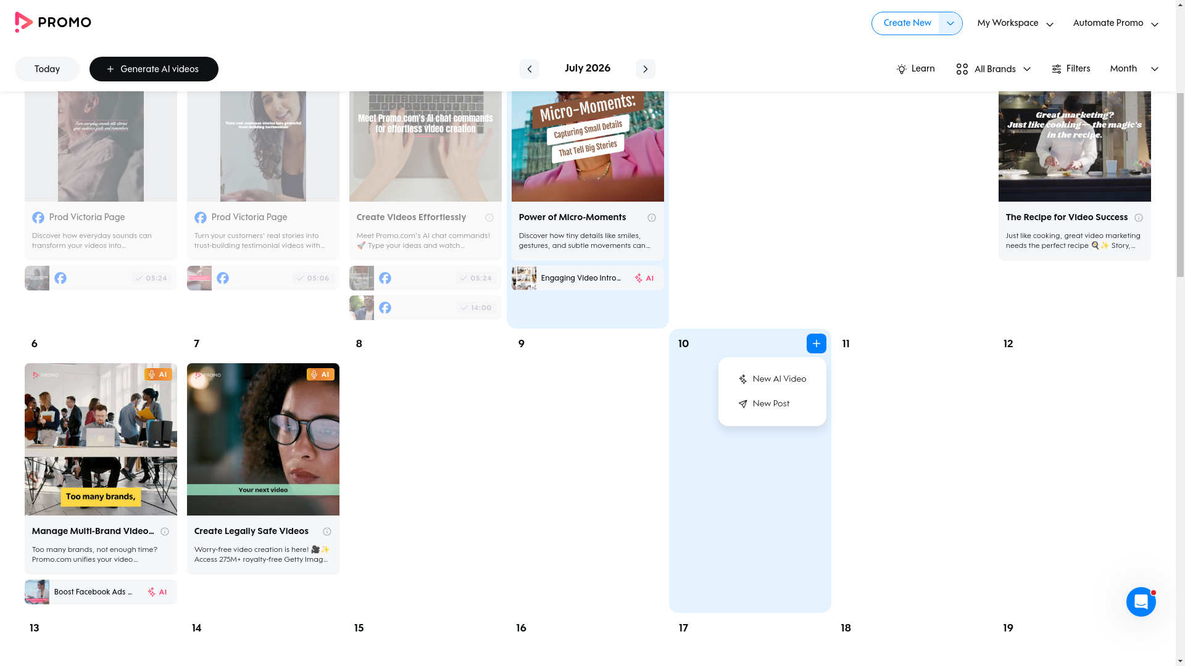Image resolution: width=1185 pixels, height=666 pixels.
Task: Click Generate AI videos button
Action: 154,69
